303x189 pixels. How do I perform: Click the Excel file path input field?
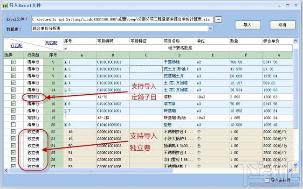[x=122, y=19]
